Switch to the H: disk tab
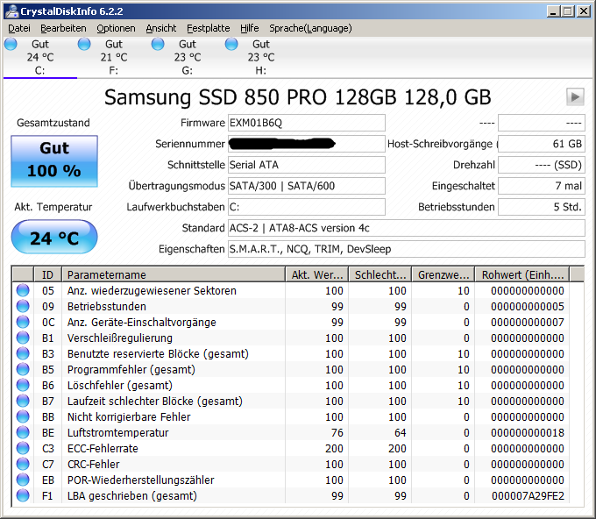Viewport: 596px width, 519px height. coord(261,57)
